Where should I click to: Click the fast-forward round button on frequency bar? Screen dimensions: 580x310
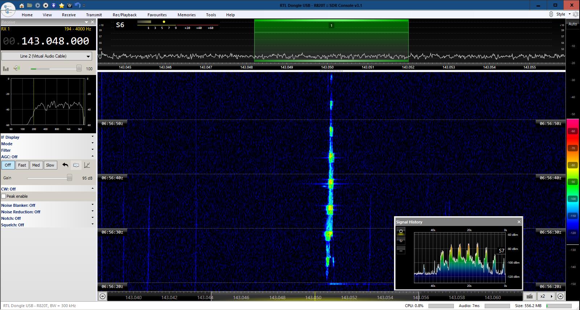point(560,296)
